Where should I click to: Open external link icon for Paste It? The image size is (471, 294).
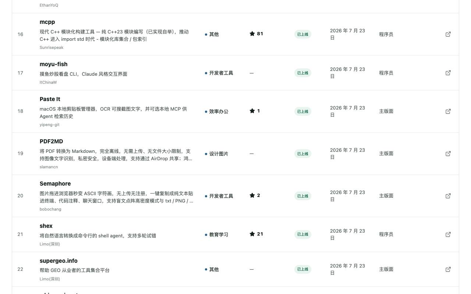tap(448, 111)
